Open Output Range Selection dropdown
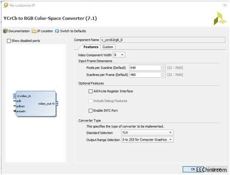This screenshot has height=175, width=230. [x=147, y=139]
